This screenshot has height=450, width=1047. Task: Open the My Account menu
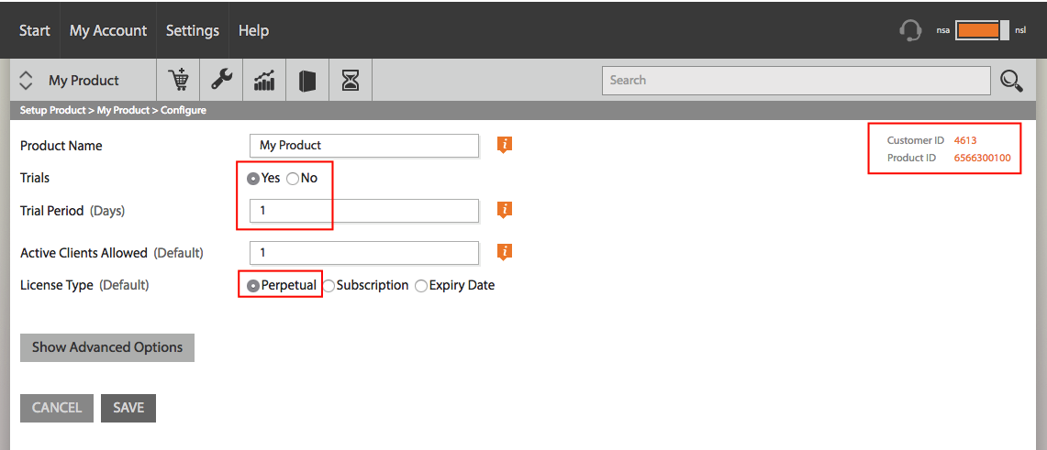108,30
